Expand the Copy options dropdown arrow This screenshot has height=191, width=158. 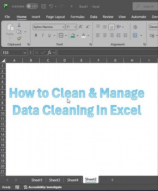coord(25,32)
